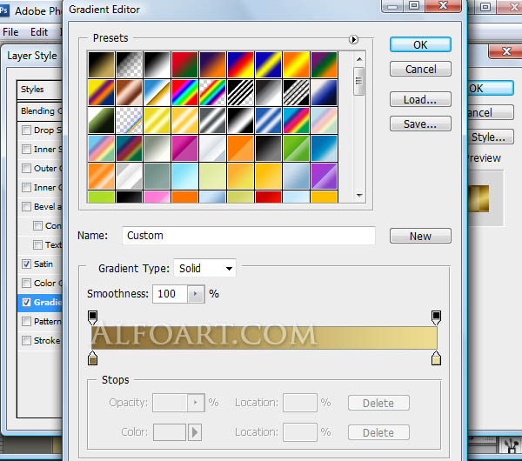Click the Load... button
Screen dimensions: 522x461
click(420, 99)
